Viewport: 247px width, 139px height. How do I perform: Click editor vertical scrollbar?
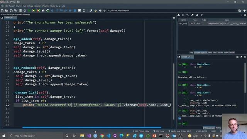pyautogui.click(x=174, y=92)
